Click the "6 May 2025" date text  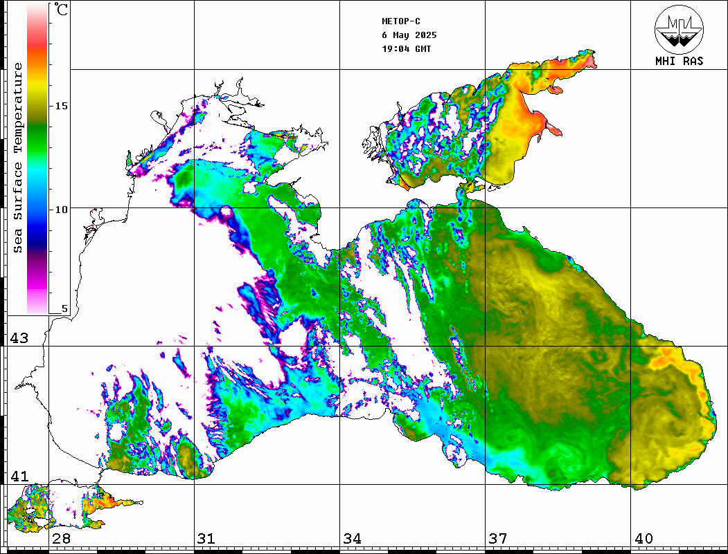[409, 35]
